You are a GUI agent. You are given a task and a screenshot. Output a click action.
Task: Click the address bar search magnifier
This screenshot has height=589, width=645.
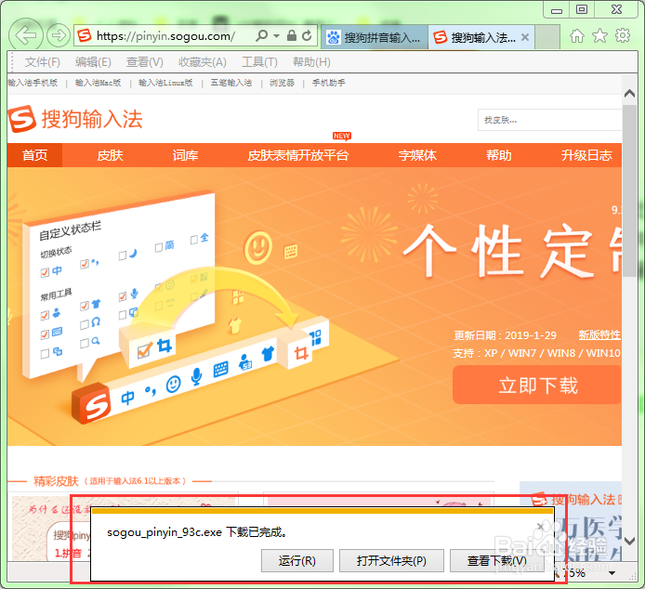[x=261, y=36]
